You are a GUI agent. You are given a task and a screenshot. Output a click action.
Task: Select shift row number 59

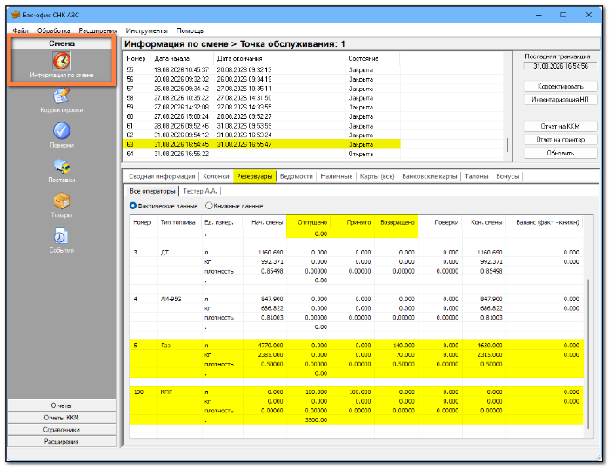coord(261,107)
